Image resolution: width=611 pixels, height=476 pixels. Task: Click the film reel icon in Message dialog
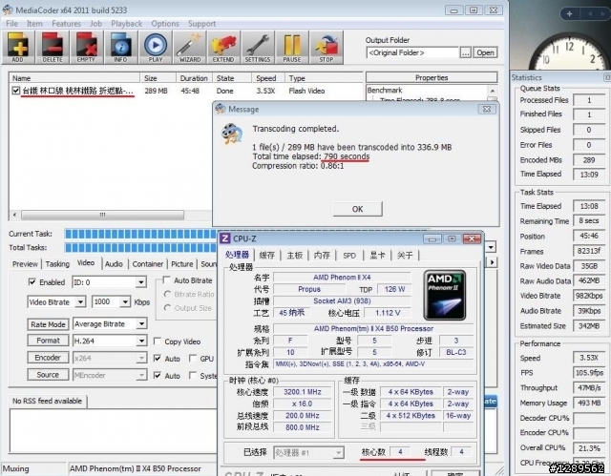(x=231, y=135)
